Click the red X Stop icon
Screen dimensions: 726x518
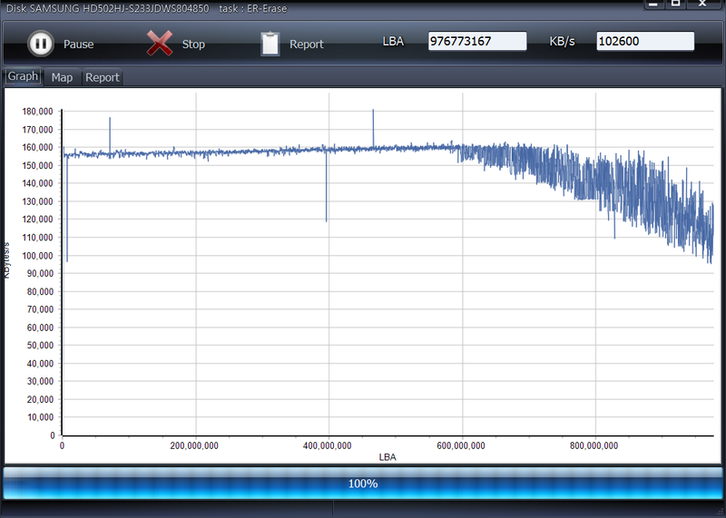tap(160, 43)
